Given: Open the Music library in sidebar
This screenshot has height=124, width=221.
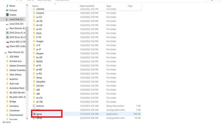Looking at the screenshot, I should [x=12, y=6].
